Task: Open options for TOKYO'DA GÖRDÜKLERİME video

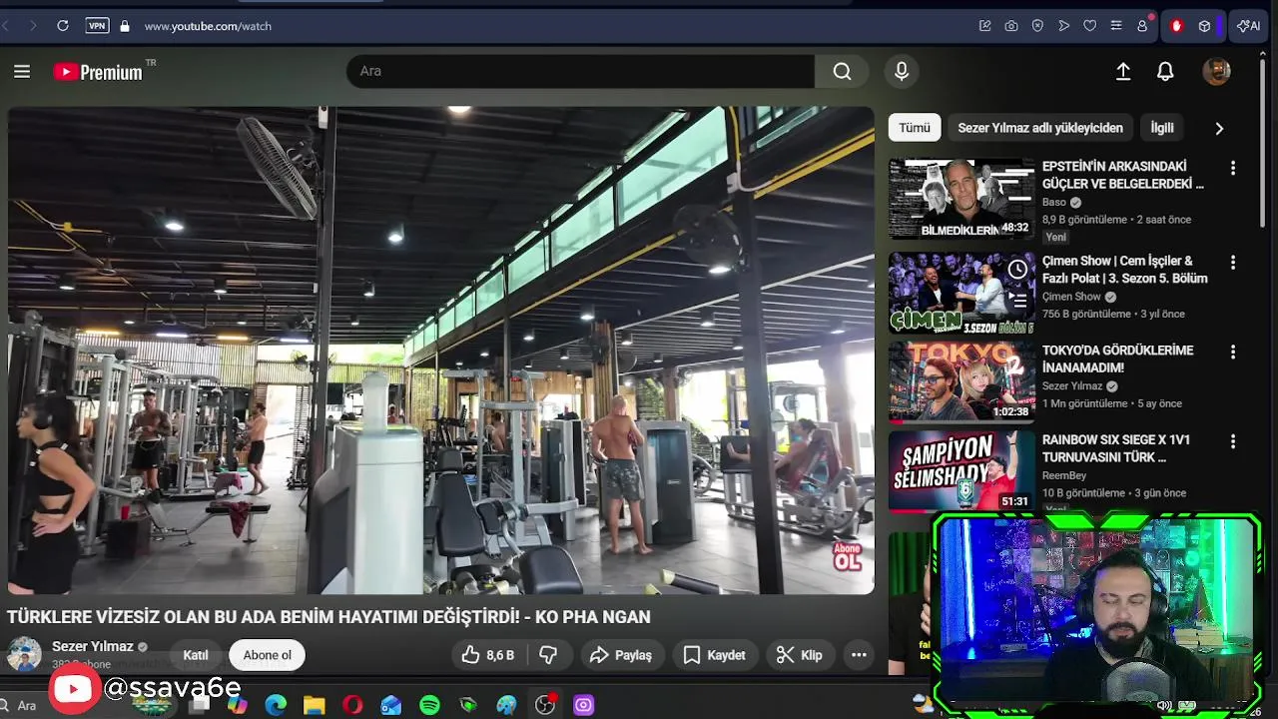Action: coord(1233,353)
